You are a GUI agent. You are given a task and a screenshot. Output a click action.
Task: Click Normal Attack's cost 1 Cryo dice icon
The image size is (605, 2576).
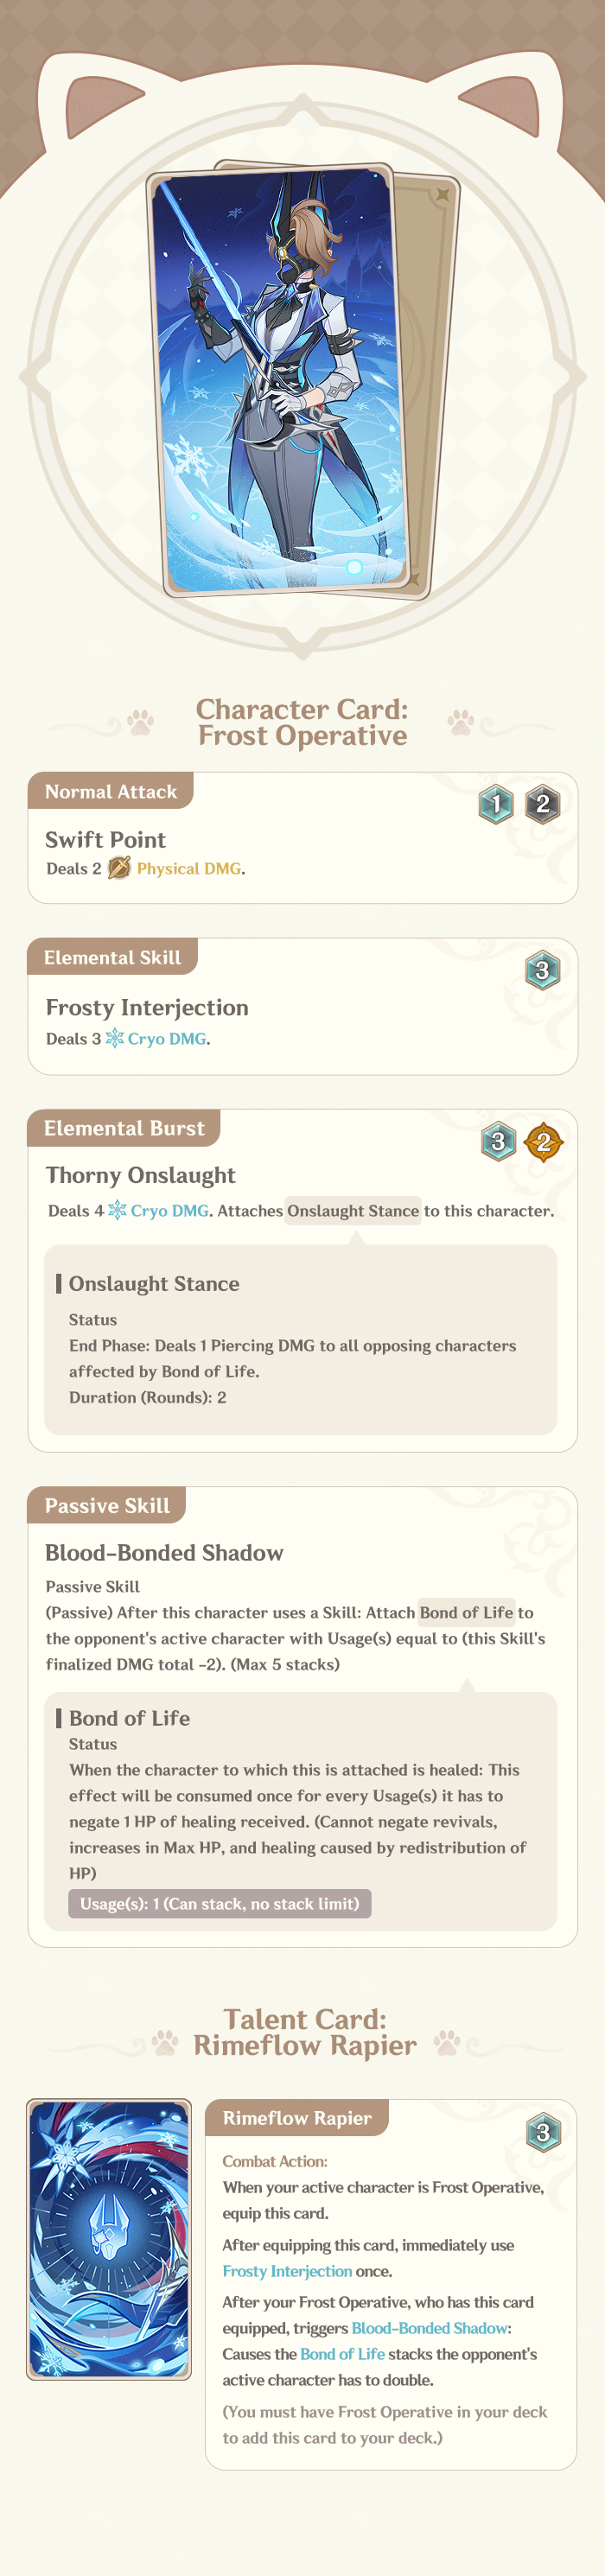[496, 804]
